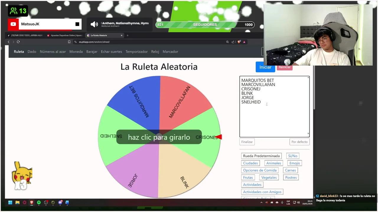
Task: Click the browser back arrow
Action: 9,42
